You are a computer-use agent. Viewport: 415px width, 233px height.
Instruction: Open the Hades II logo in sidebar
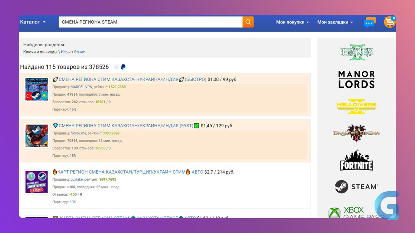(357, 52)
